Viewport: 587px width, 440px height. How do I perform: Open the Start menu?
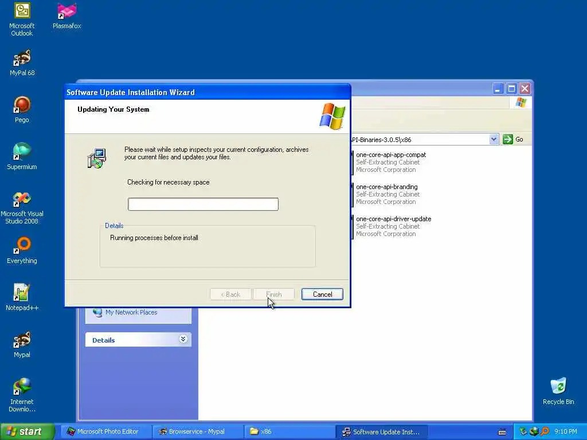[27, 432]
